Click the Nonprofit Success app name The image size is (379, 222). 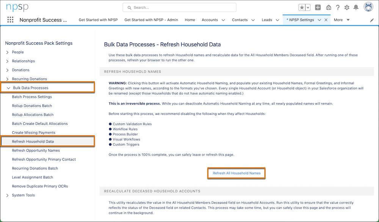tap(43, 20)
